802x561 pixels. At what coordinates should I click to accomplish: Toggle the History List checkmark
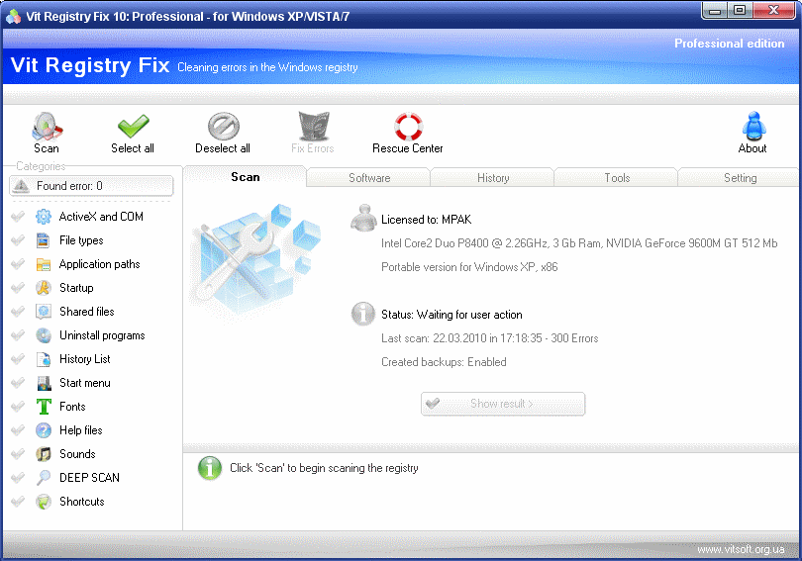18,359
